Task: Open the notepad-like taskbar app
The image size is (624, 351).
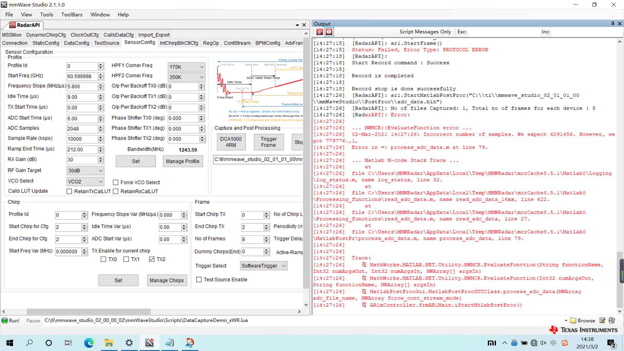Action: click(170, 343)
